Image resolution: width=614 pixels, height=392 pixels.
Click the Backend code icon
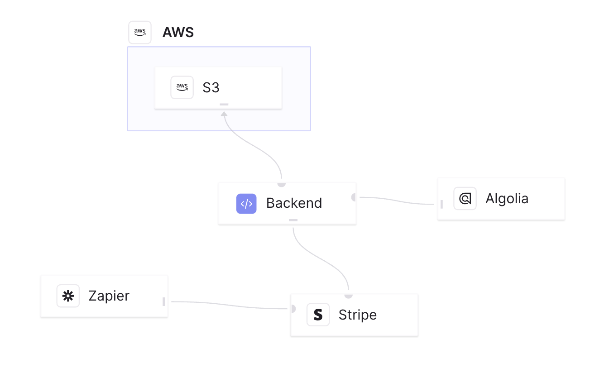coord(246,204)
